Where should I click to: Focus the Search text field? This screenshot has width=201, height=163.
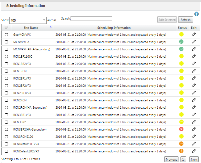click(x=91, y=19)
